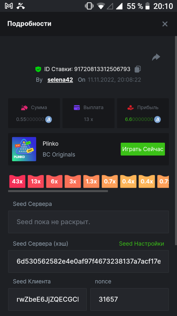Select the 13x multiplier chip

point(36,181)
